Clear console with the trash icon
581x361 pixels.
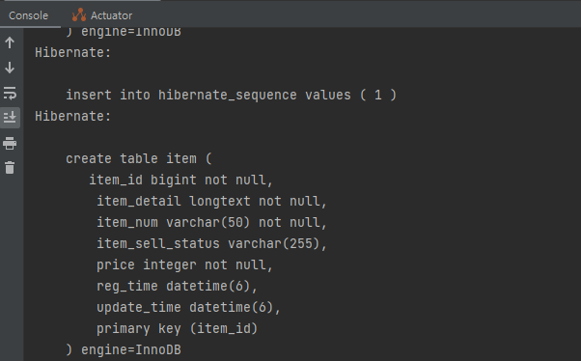pyautogui.click(x=10, y=168)
